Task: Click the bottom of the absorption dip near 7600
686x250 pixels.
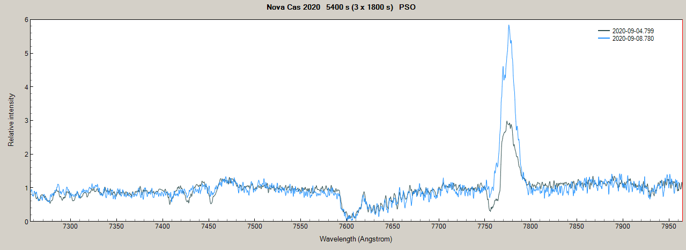Action: 349,219
